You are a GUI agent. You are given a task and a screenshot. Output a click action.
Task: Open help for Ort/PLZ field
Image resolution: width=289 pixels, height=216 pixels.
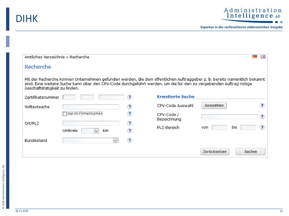(130, 123)
